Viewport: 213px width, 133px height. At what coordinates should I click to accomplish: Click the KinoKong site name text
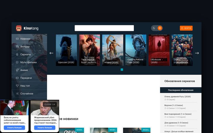31,28
